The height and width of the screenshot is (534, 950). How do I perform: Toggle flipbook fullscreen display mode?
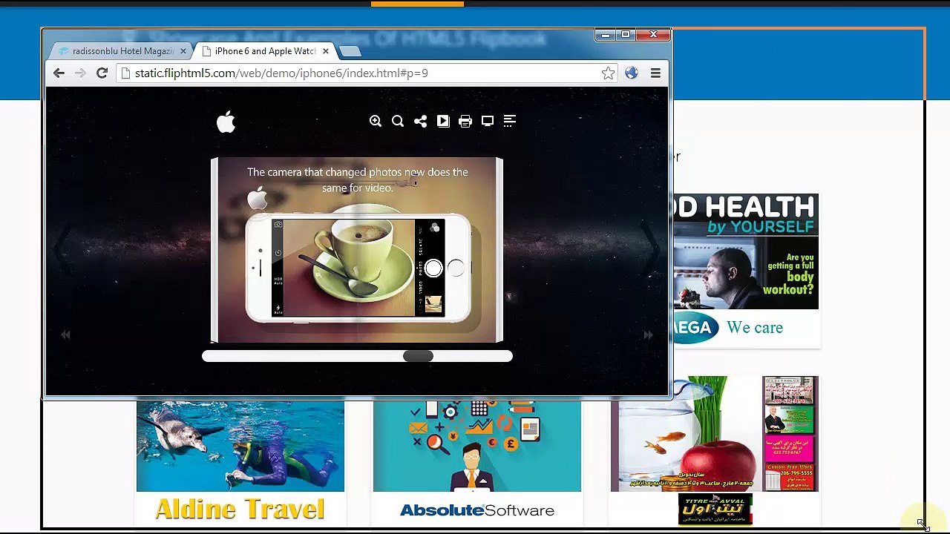coord(488,121)
